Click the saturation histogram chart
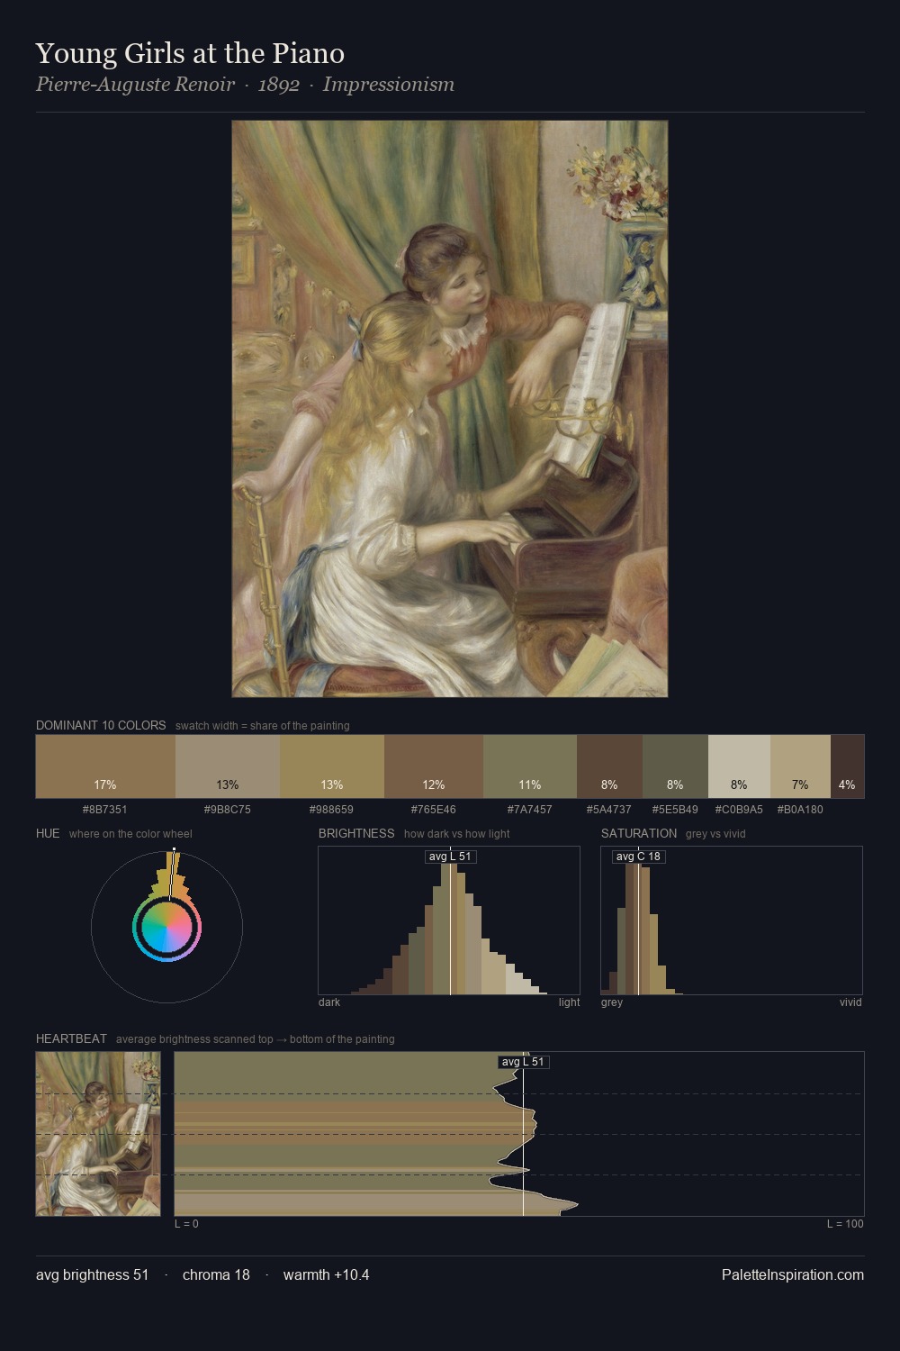 tap(732, 920)
